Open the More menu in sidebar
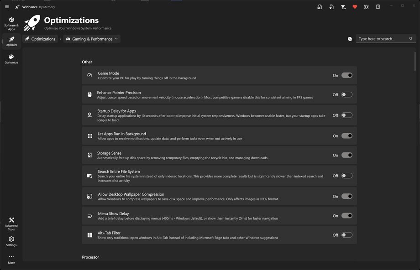Image resolution: width=420 pixels, height=270 pixels. coord(11,259)
